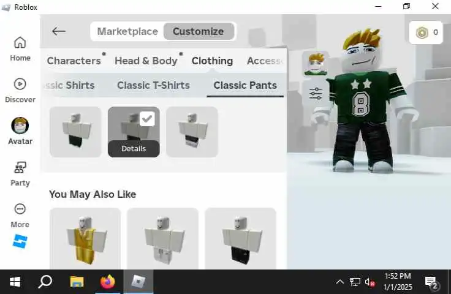Open the Discover sidebar icon

20,91
